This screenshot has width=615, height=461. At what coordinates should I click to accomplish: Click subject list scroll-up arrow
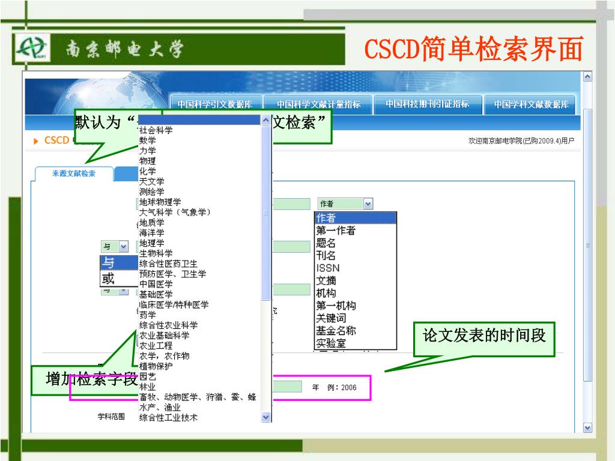click(266, 120)
